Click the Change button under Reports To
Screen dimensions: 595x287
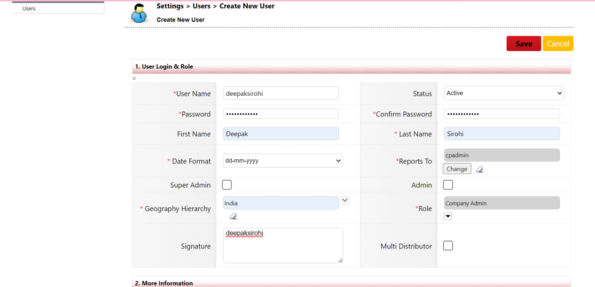click(x=457, y=169)
